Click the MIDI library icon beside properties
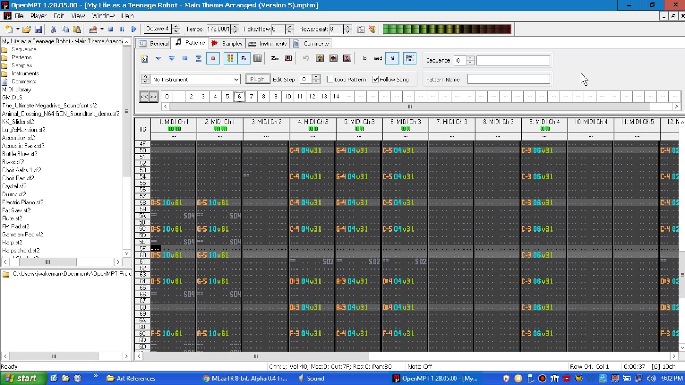685x385 pixels. click(x=372, y=29)
